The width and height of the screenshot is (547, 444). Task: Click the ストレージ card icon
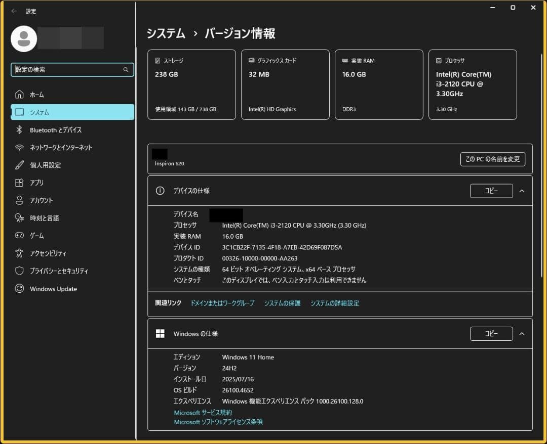158,61
